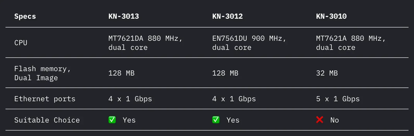Click the green checkmark under KN-3013
414x136 pixels.
pos(112,120)
